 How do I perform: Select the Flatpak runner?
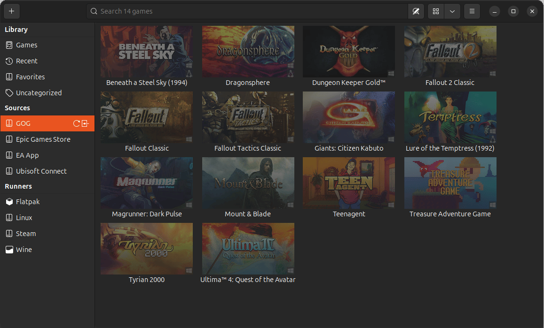point(47,202)
